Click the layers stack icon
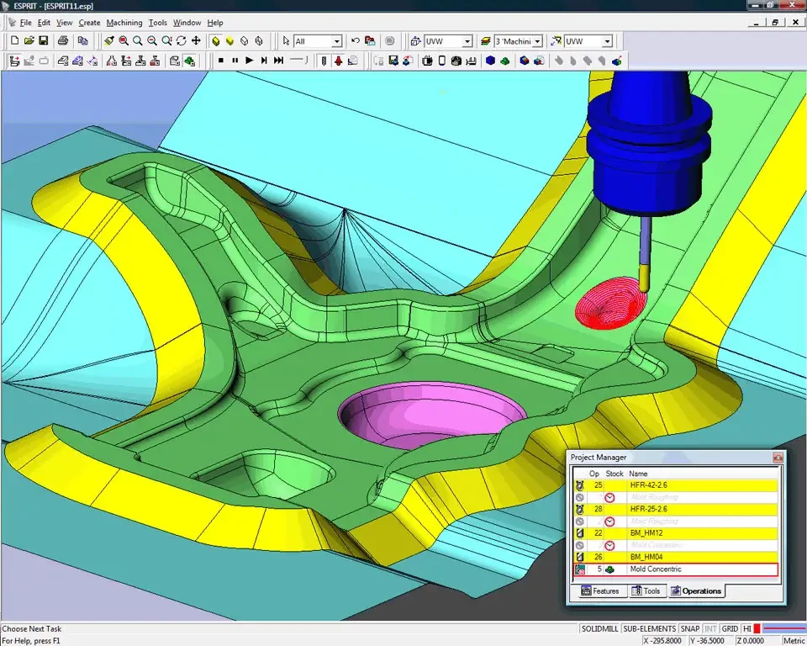The height and width of the screenshot is (646, 807). tap(485, 40)
